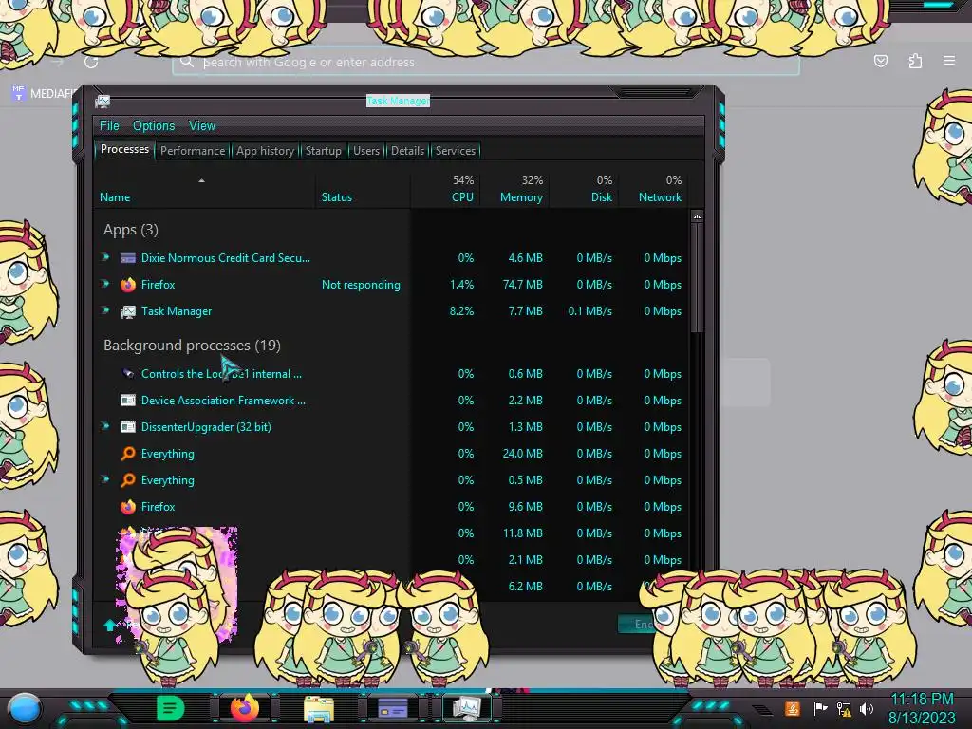
Task: Open the Firefox extensions puzzle icon
Action: [916, 61]
